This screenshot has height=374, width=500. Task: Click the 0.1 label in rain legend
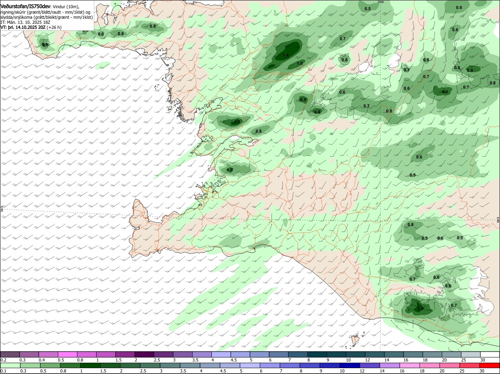3,371
